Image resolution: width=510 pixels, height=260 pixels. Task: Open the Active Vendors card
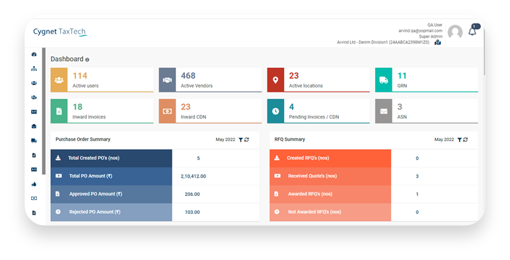click(x=210, y=80)
